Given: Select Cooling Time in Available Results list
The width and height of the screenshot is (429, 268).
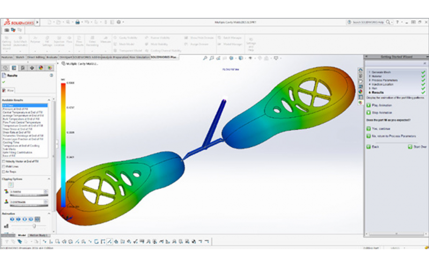Looking at the screenshot, I should point(11,143).
